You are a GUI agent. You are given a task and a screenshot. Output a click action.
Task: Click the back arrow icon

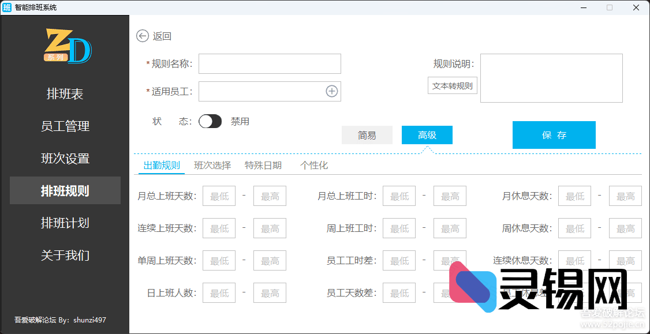(x=142, y=36)
